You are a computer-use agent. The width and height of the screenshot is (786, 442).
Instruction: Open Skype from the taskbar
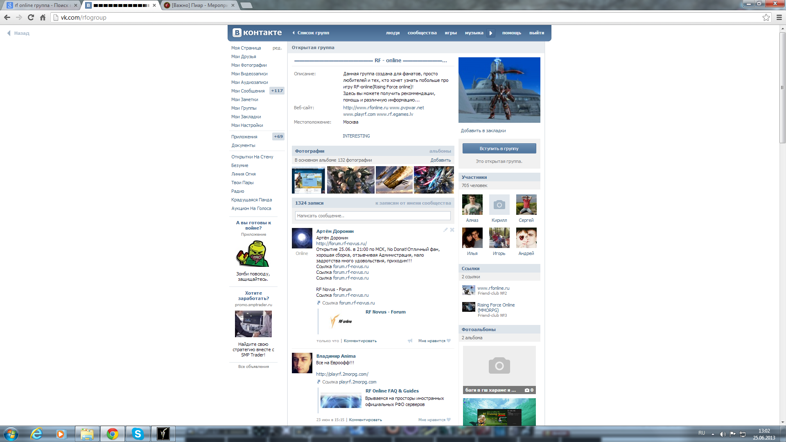(x=138, y=434)
